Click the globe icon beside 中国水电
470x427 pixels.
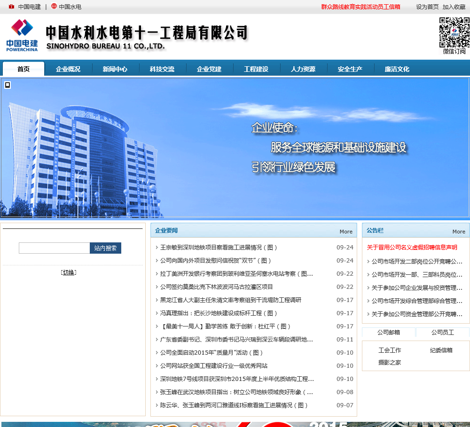[x=54, y=6]
